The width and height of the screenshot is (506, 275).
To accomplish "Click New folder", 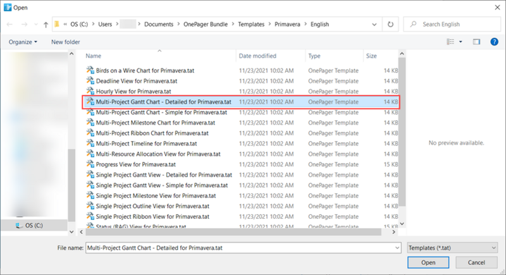I will [66, 42].
